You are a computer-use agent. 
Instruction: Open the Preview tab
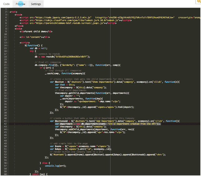click(x=20, y=4)
